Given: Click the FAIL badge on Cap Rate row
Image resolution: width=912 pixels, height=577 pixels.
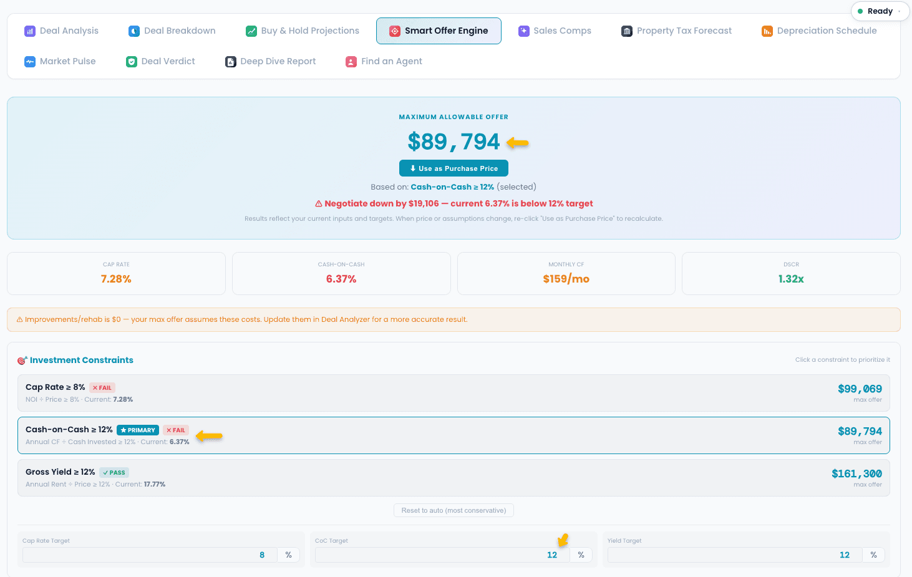Looking at the screenshot, I should (102, 388).
